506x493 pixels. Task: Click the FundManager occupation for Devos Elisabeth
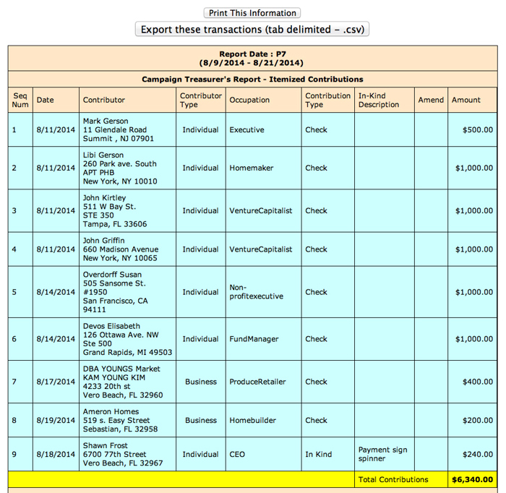tap(254, 339)
